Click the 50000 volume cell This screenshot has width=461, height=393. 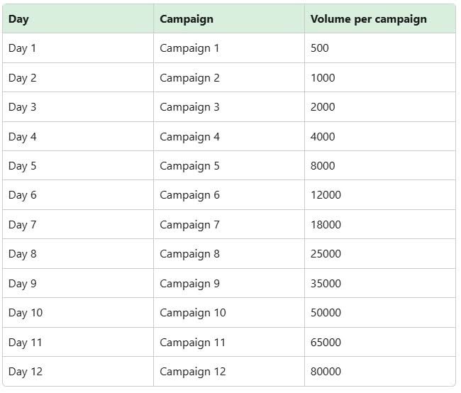pyautogui.click(x=326, y=313)
